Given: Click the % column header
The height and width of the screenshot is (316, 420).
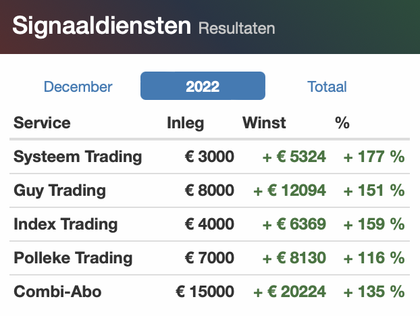Looking at the screenshot, I should pos(342,123).
